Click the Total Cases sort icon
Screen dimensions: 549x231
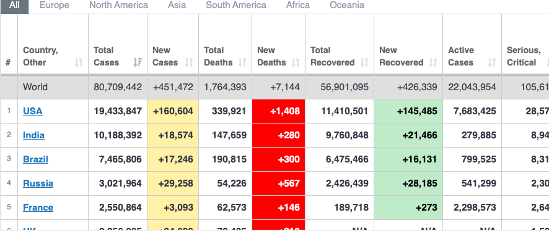pos(138,62)
